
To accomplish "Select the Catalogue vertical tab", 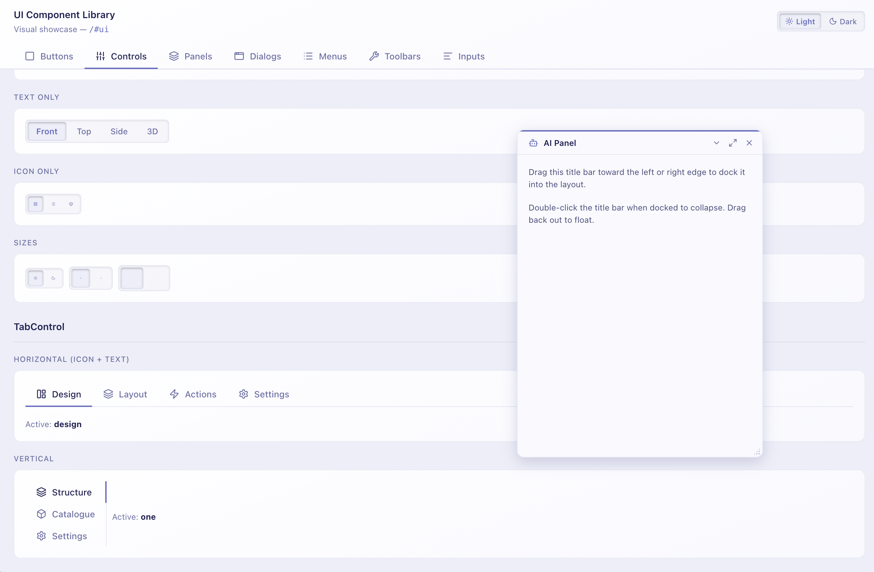I will click(65, 514).
